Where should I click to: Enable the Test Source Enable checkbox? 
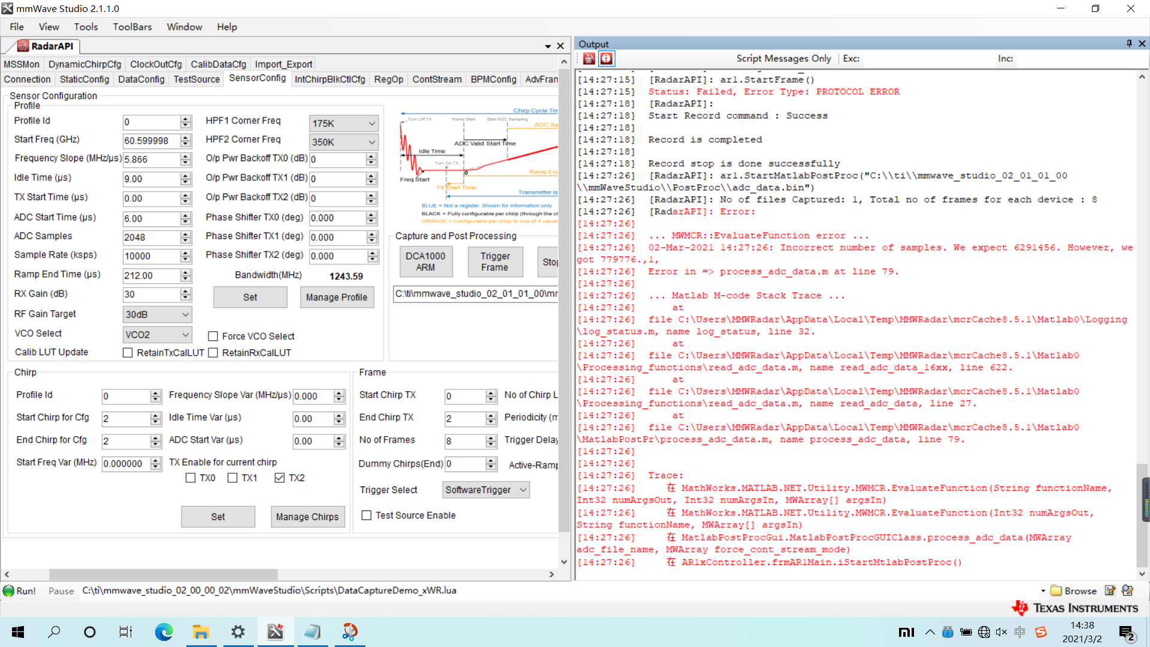[367, 515]
